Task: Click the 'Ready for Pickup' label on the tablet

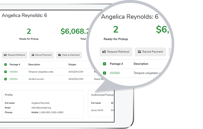Action: (29, 39)
